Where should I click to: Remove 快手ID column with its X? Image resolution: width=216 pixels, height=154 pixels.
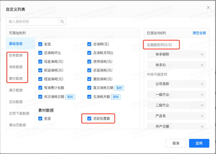202,65
